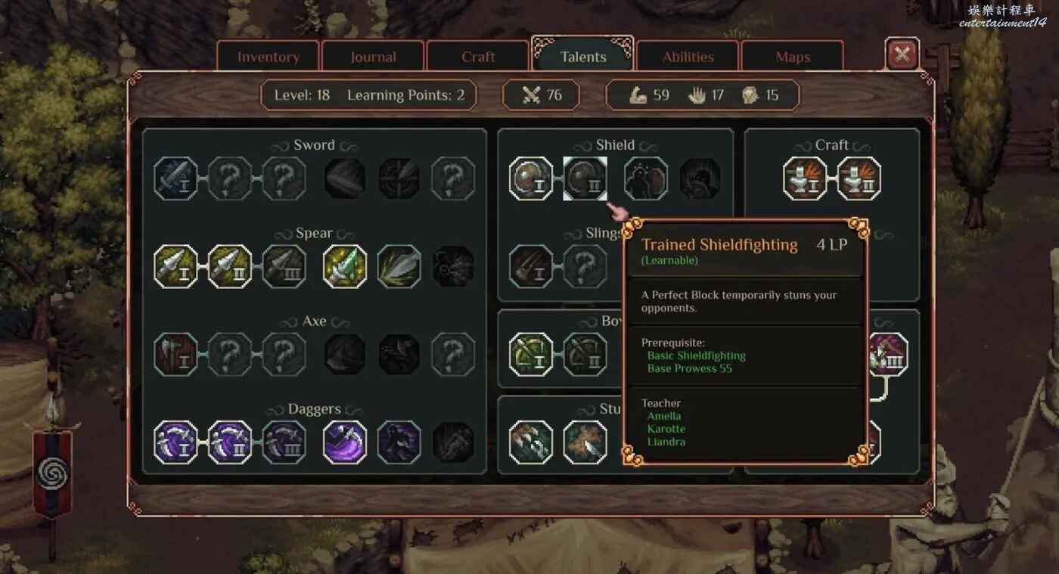Click the Slingshot I talent icon
The height and width of the screenshot is (574, 1059).
530,266
